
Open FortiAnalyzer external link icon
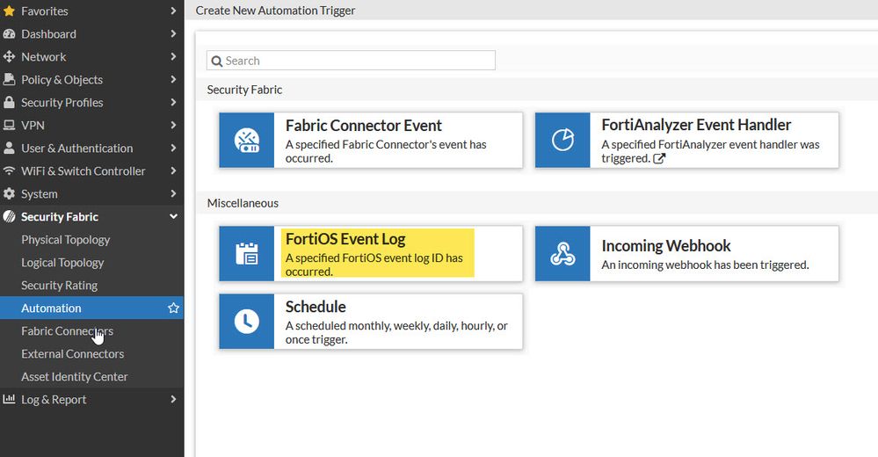tap(659, 159)
